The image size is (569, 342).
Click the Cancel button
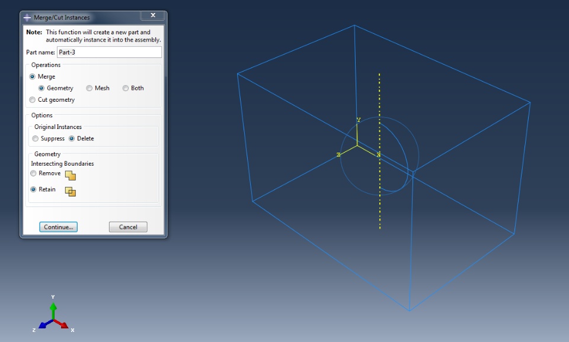pyautogui.click(x=128, y=227)
